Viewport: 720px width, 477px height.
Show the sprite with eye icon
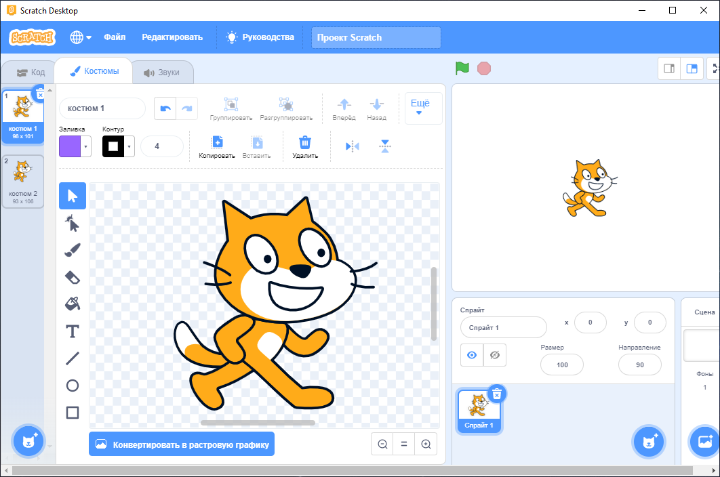[x=472, y=355]
